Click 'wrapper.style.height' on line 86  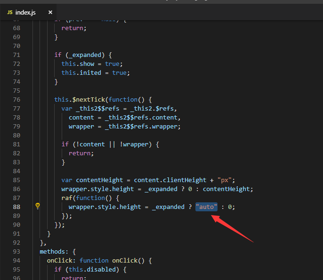(x=97, y=189)
